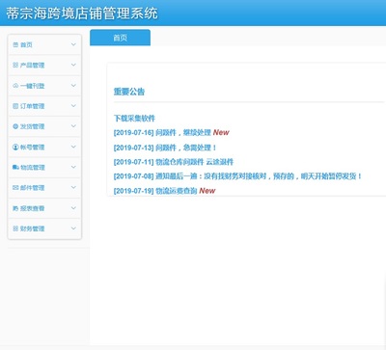Open the 首页 sidebar menu label
The height and width of the screenshot is (350, 386).
pos(26,44)
